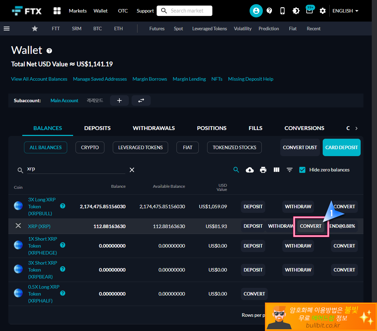
Task: Open the apps grid icon
Action: [x=57, y=11]
